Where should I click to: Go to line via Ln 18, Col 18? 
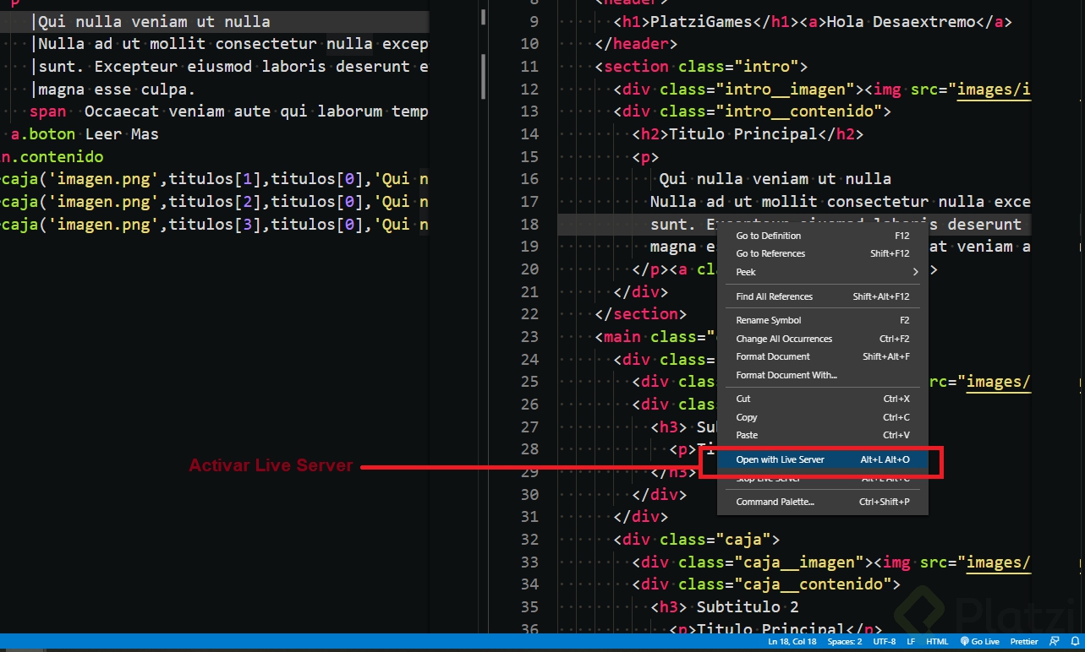point(792,642)
